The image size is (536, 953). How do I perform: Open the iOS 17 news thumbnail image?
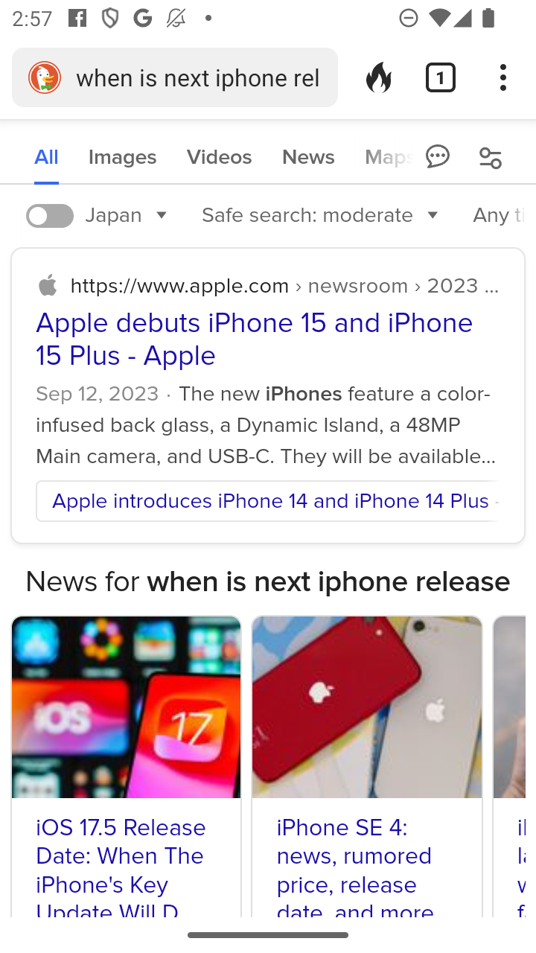pyautogui.click(x=127, y=707)
